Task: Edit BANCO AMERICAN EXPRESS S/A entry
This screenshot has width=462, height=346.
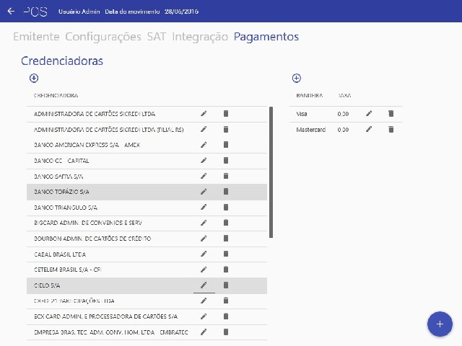Action: [x=204, y=145]
